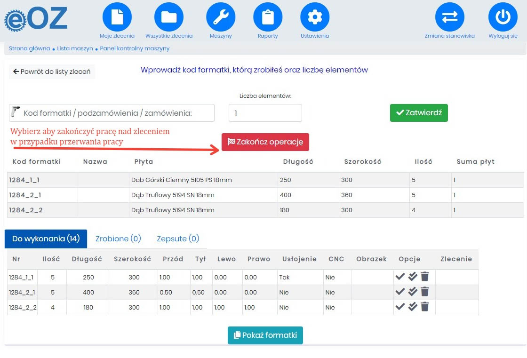Open Ustawienia gear icon
Viewport: 527px width, 358px height.
(315, 17)
